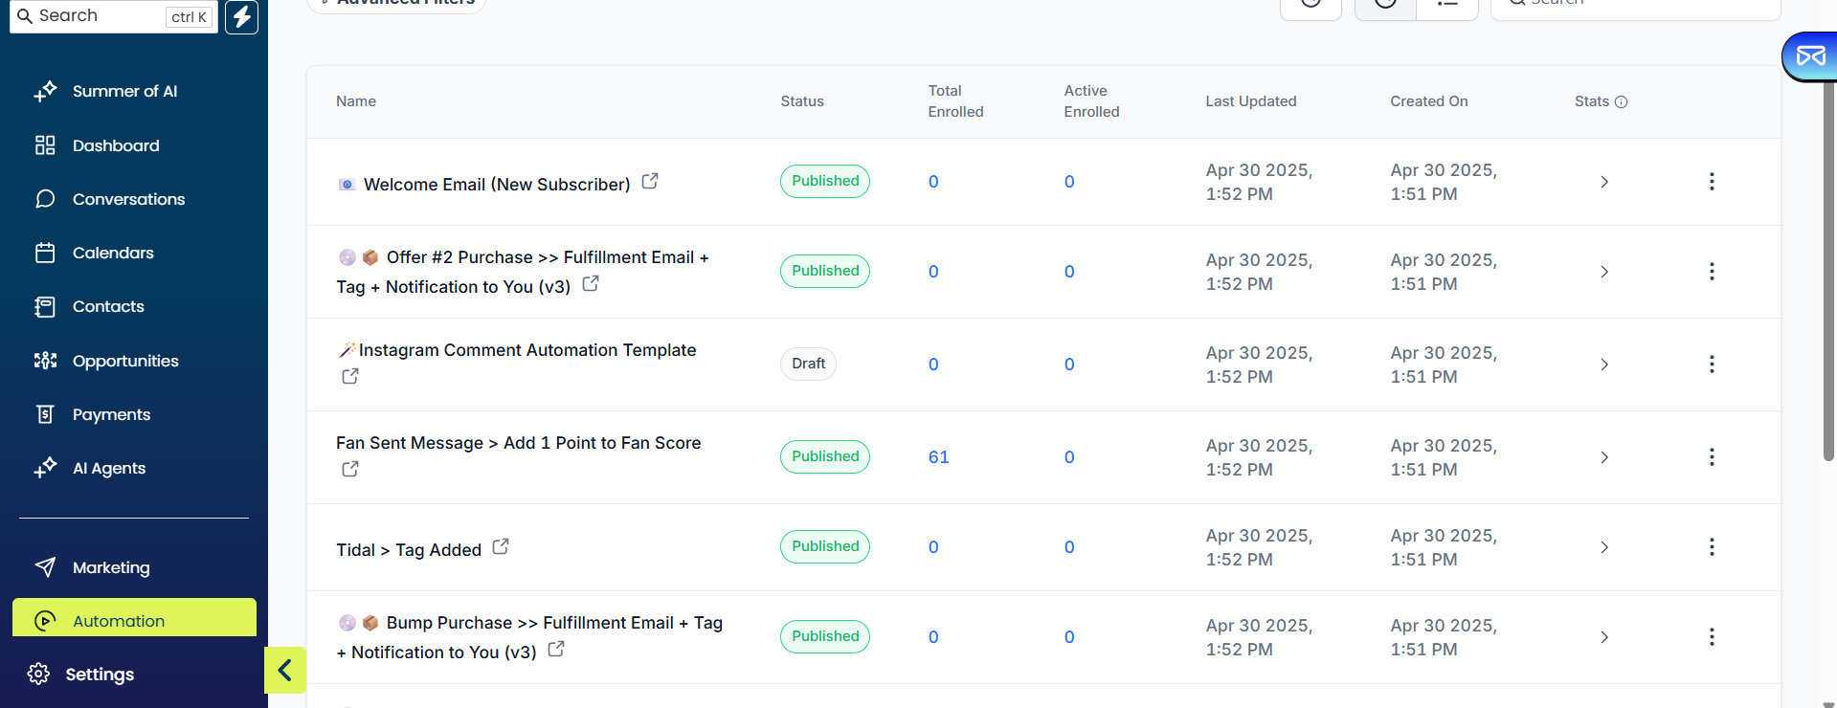
Task: Open the floating mail widget icon
Action: [1810, 56]
